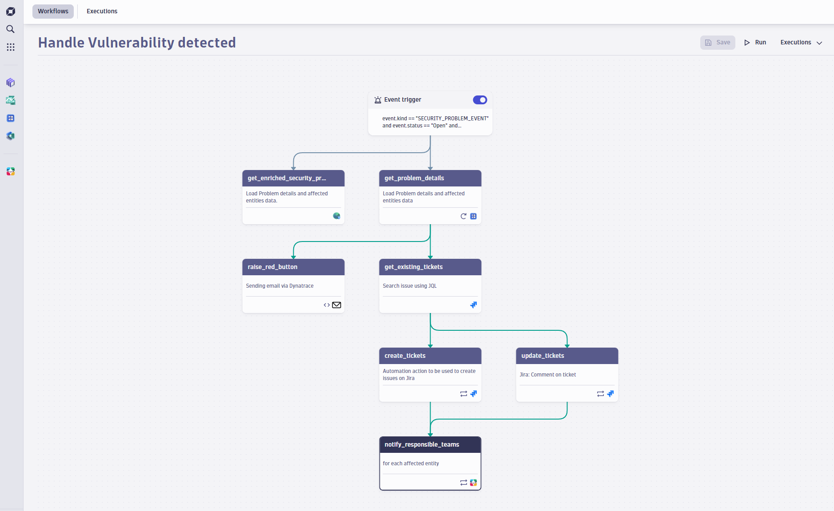
Task: Click the Slack icon on notify_responsible_teams
Action: [473, 483]
